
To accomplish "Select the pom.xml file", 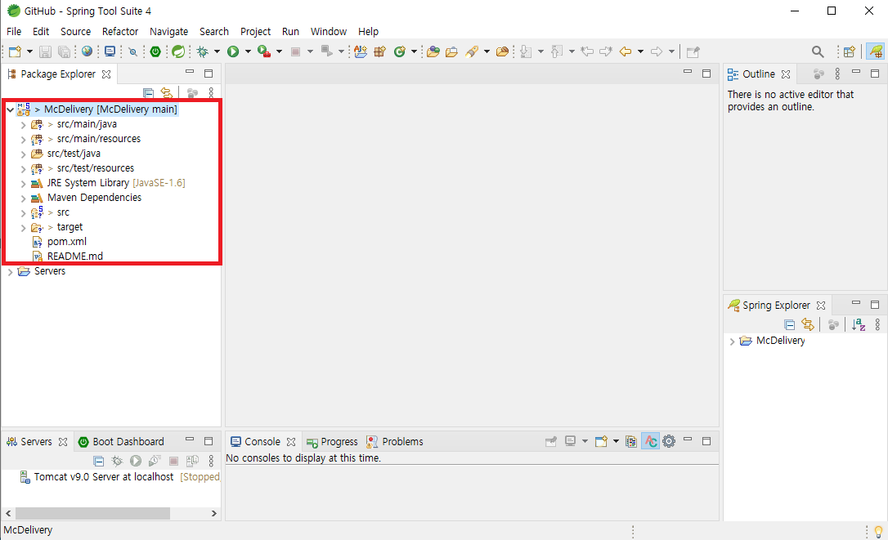I will coord(67,242).
